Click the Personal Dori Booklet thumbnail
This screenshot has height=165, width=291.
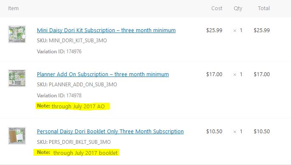tap(17, 136)
